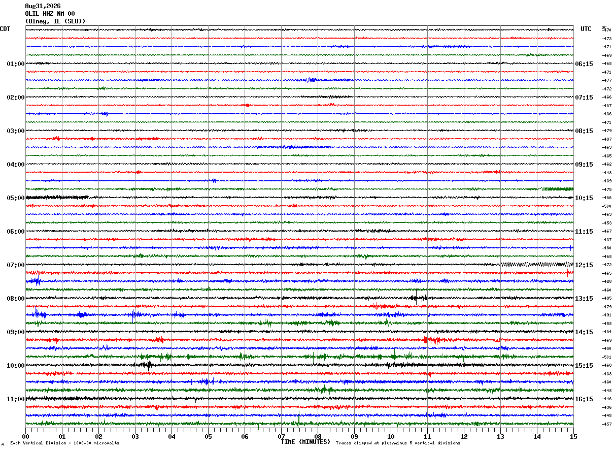
Task: Click the Aug31,2026 date header
Action: pyautogui.click(x=43, y=6)
